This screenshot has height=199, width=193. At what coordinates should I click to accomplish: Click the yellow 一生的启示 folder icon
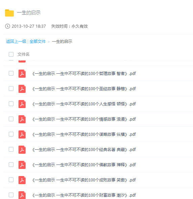(x=9, y=13)
